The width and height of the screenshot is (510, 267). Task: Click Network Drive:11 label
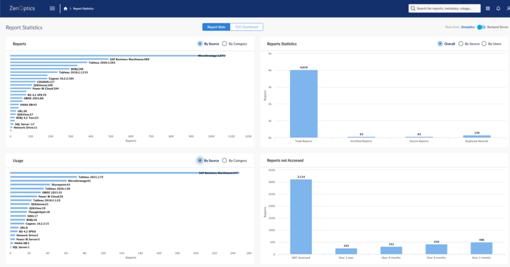tap(25, 128)
